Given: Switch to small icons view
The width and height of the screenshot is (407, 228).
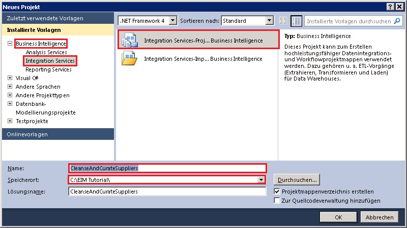Looking at the screenshot, I should pyautogui.click(x=283, y=21).
